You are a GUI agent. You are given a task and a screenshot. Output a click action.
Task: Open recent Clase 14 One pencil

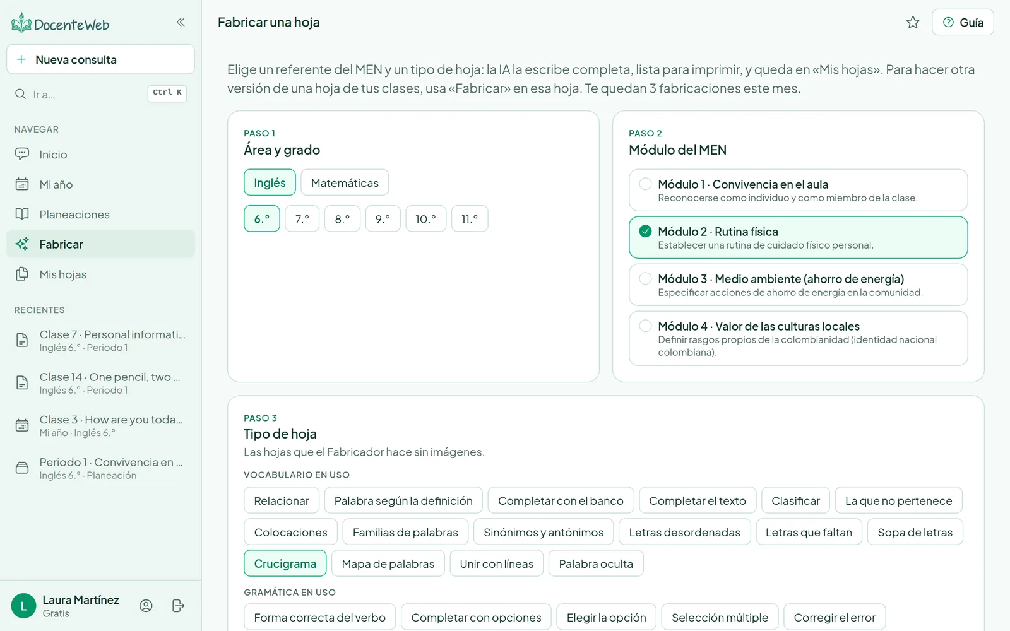pos(100,383)
